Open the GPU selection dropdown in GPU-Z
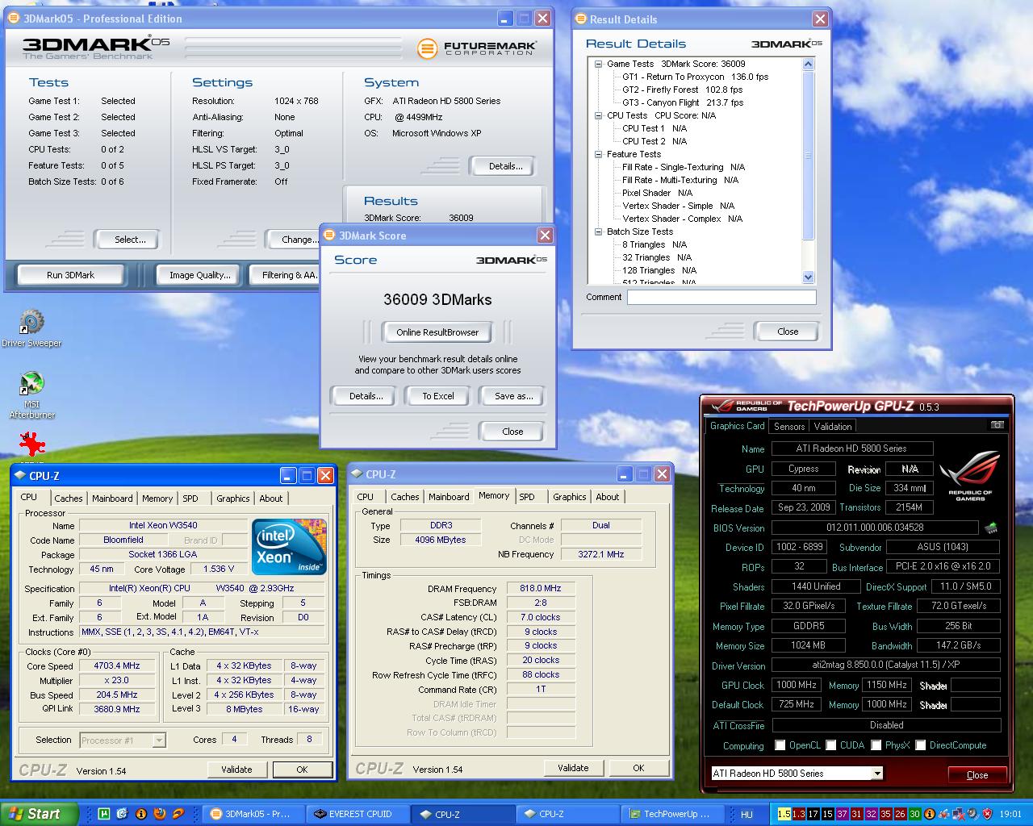The width and height of the screenshot is (1033, 826). click(877, 774)
